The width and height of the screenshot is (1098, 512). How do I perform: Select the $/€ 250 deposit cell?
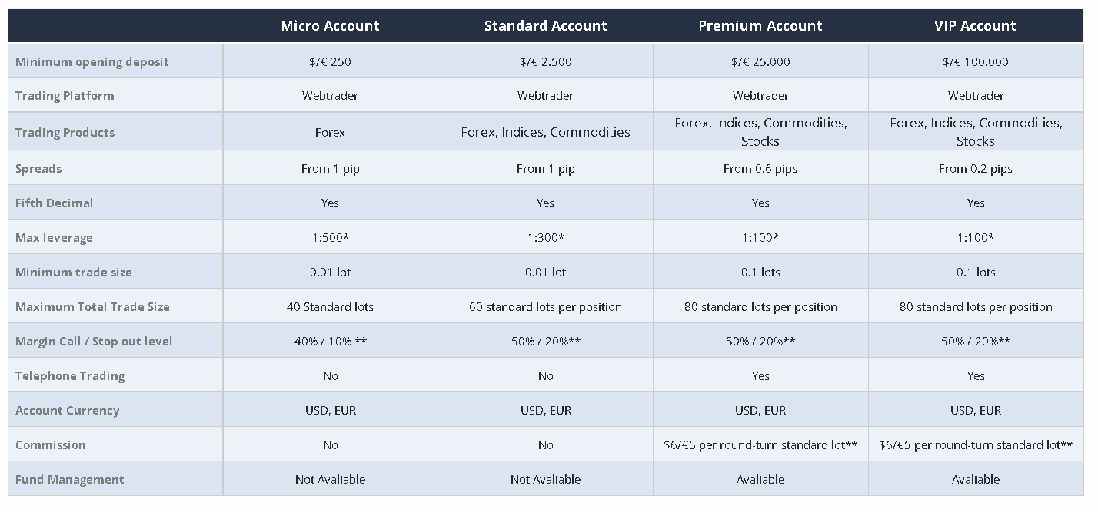coord(330,61)
